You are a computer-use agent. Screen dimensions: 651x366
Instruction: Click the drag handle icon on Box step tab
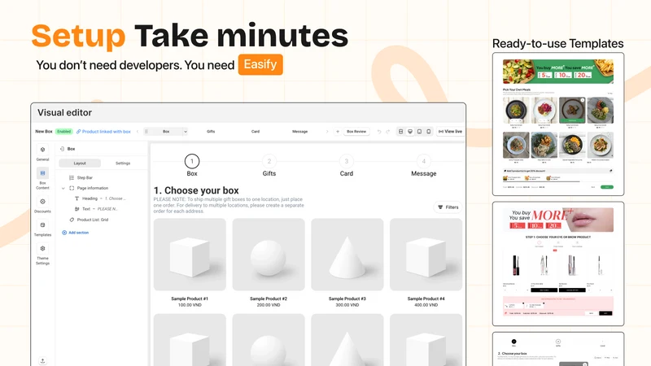[146, 132]
